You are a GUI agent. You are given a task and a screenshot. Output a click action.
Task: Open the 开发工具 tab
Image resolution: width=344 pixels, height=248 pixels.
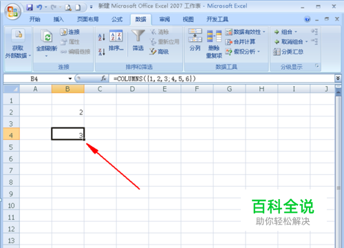217,19
